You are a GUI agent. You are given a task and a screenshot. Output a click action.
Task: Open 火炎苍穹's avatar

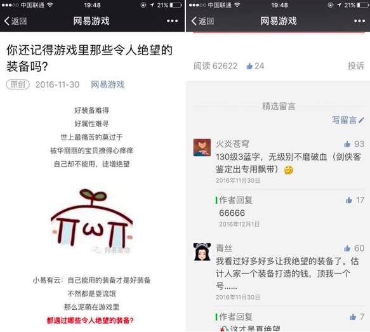click(202, 147)
